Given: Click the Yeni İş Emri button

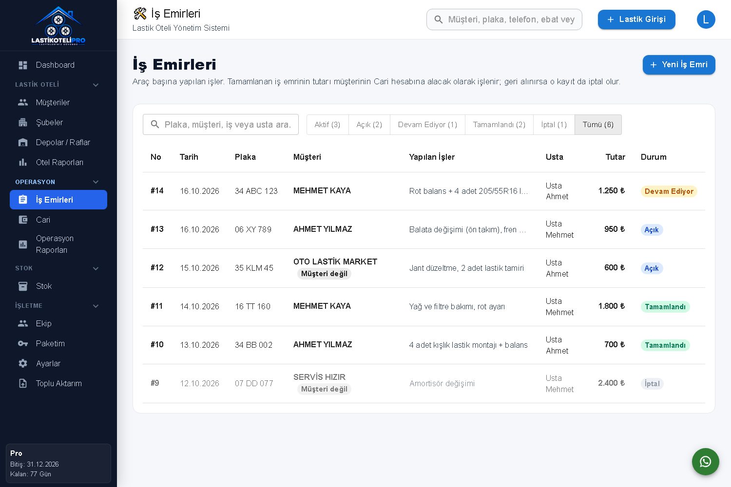Looking at the screenshot, I should [x=679, y=65].
